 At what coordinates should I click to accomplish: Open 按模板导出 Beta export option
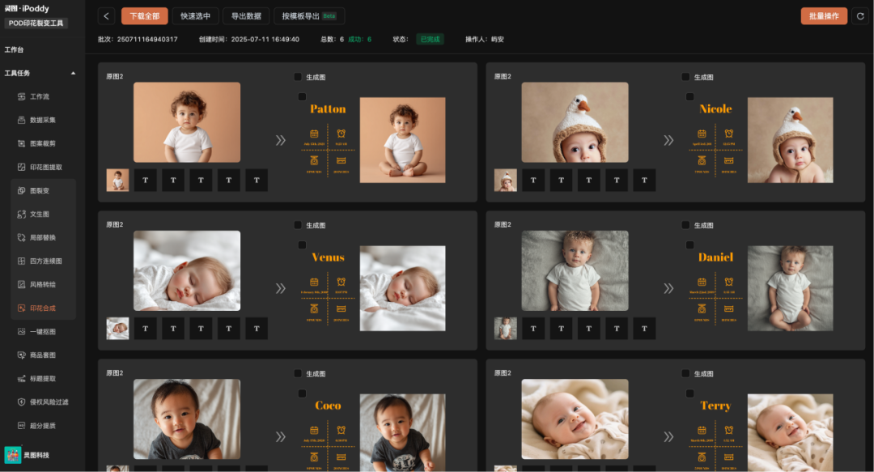(x=308, y=16)
